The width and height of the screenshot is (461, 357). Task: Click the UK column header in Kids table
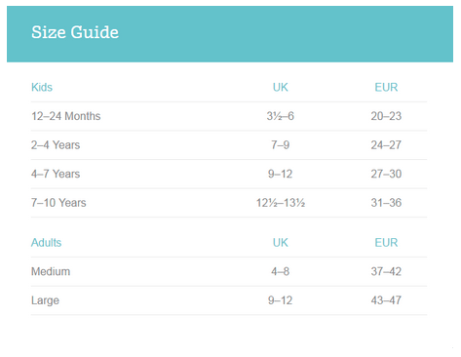tap(280, 87)
